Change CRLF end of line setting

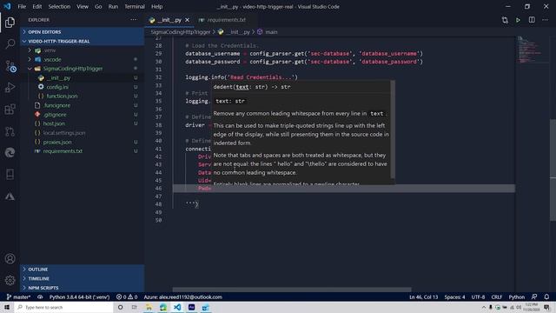(x=496, y=297)
